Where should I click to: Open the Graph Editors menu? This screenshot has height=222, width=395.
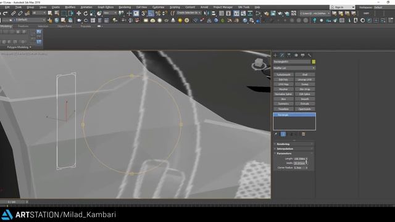click(106, 7)
